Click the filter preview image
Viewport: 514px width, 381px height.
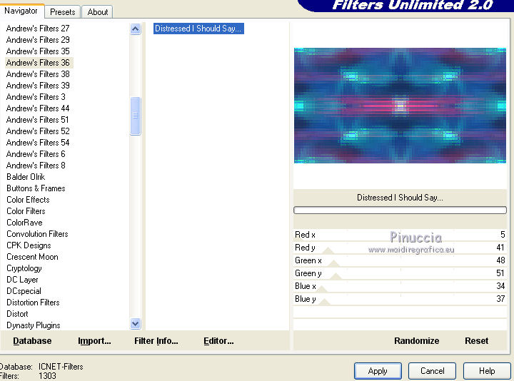coord(400,106)
